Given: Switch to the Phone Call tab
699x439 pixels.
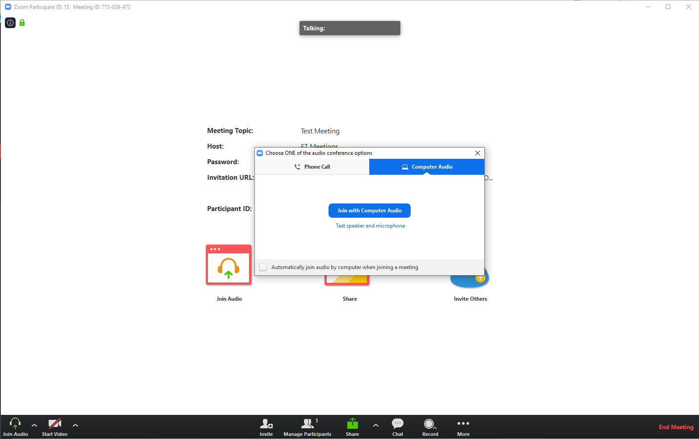Looking at the screenshot, I should coord(312,167).
